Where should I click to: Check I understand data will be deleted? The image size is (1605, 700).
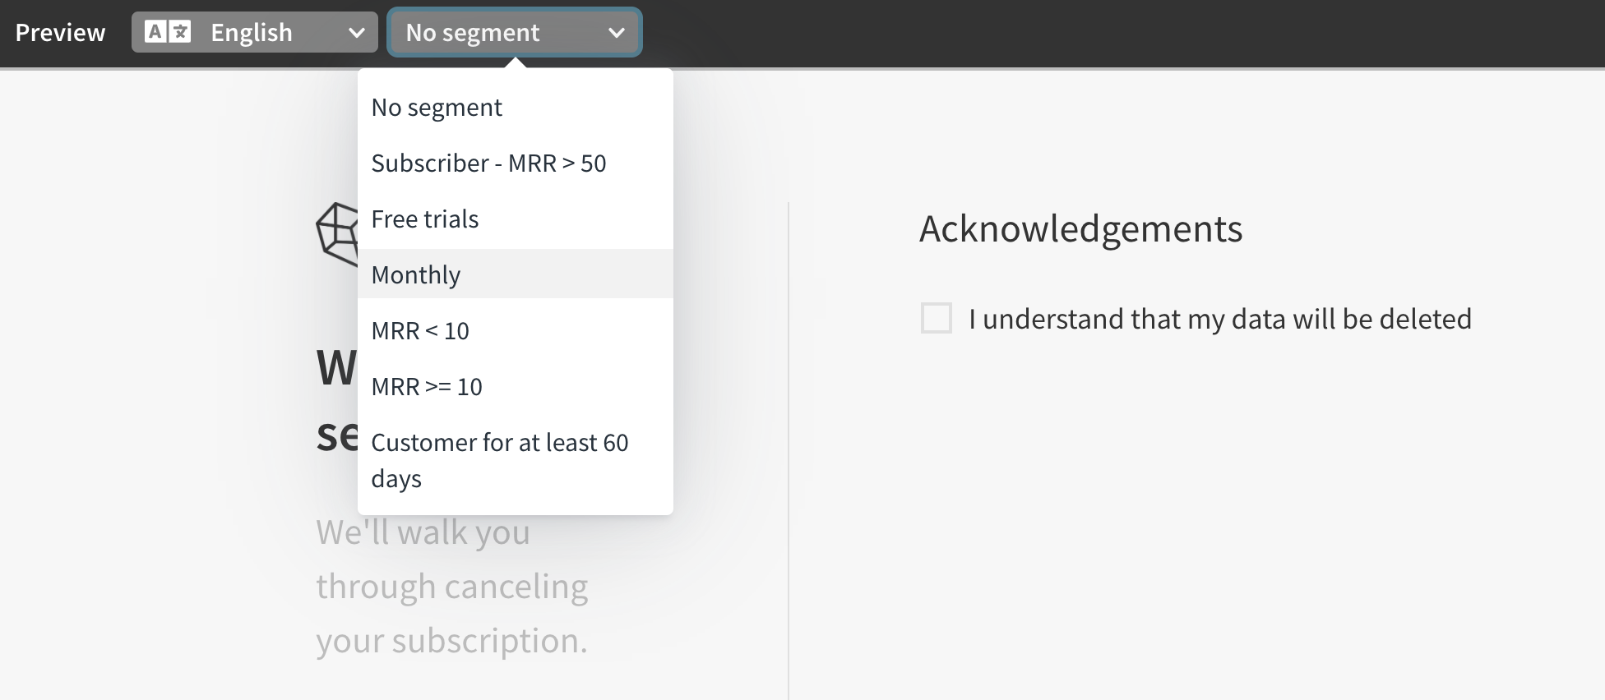[x=937, y=318]
